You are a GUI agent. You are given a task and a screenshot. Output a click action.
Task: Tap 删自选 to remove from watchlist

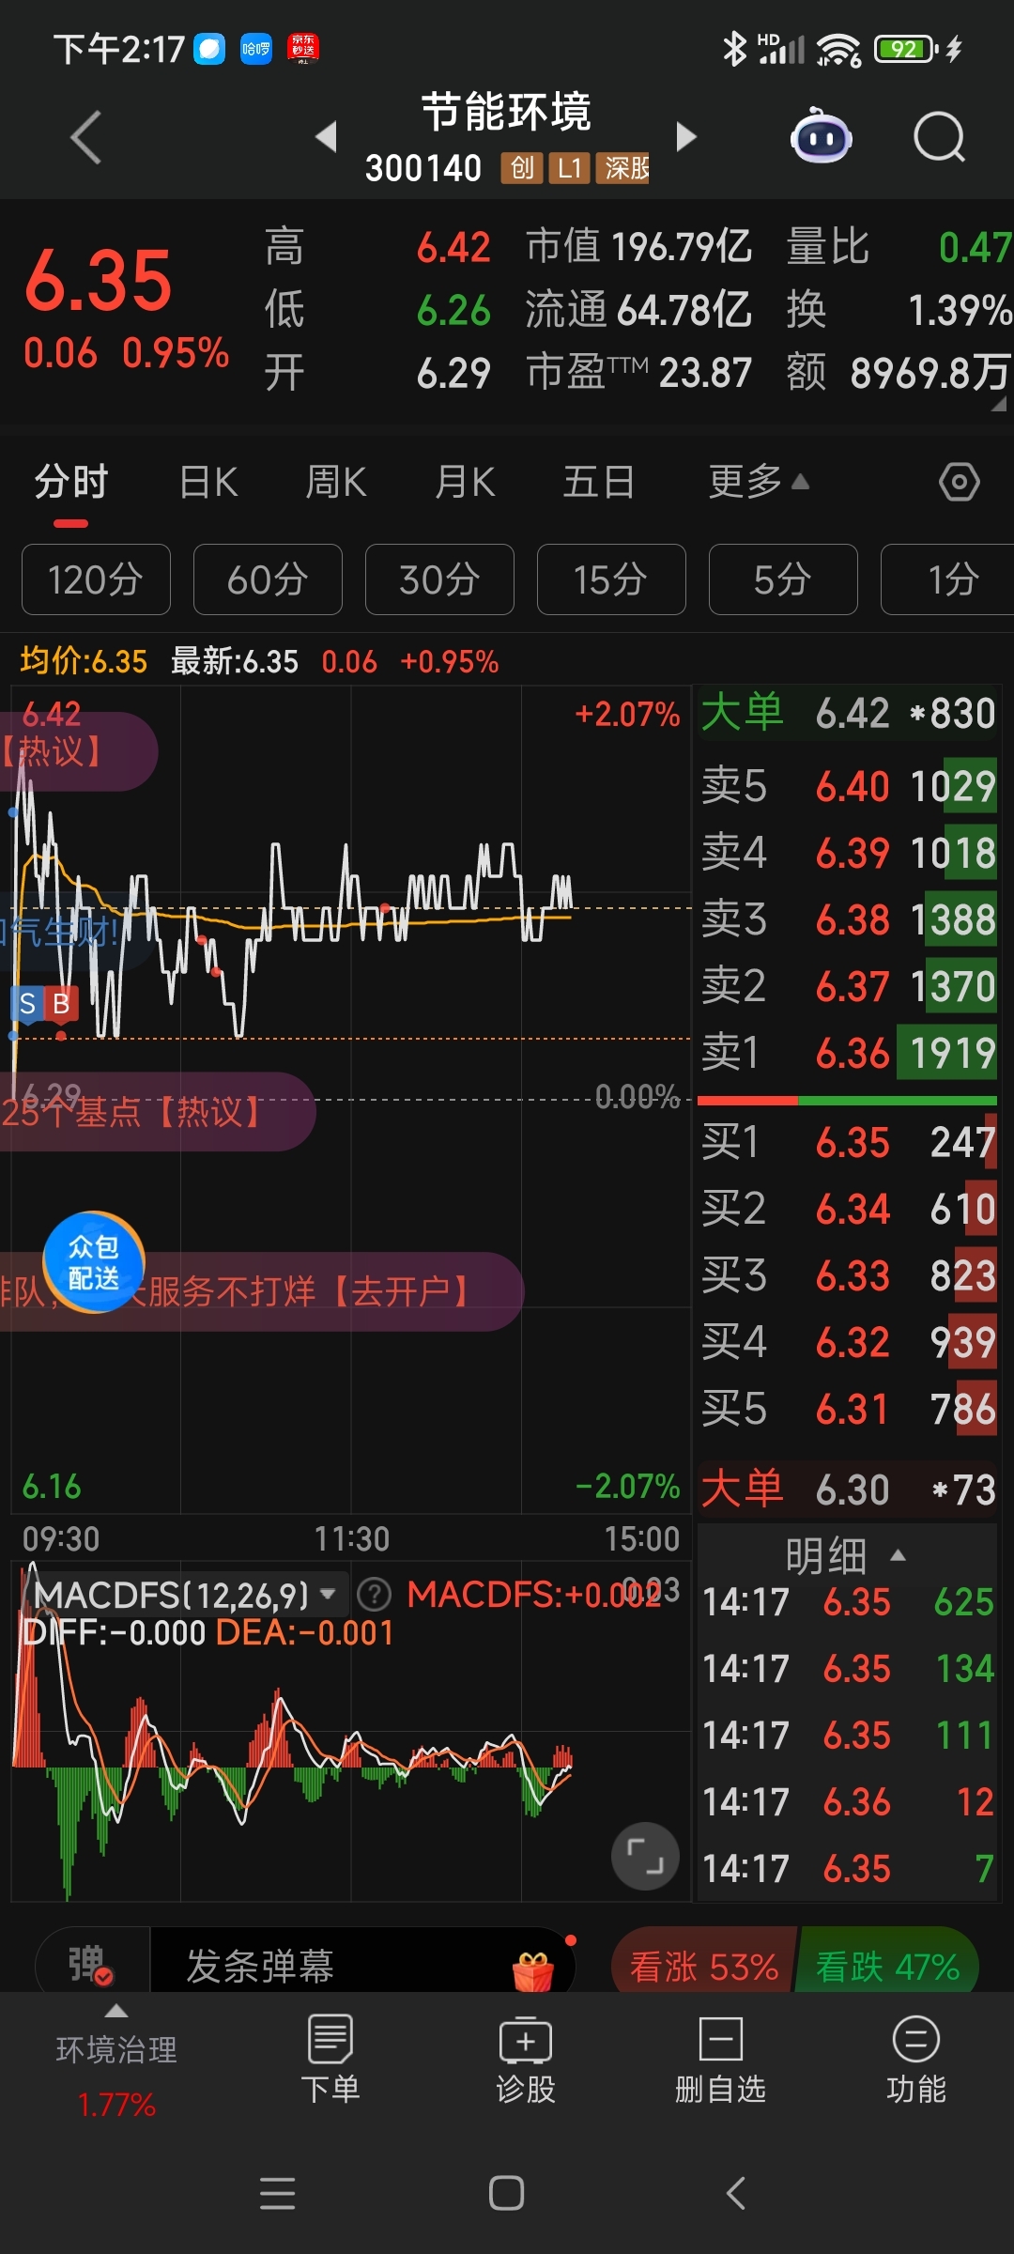click(x=721, y=2058)
